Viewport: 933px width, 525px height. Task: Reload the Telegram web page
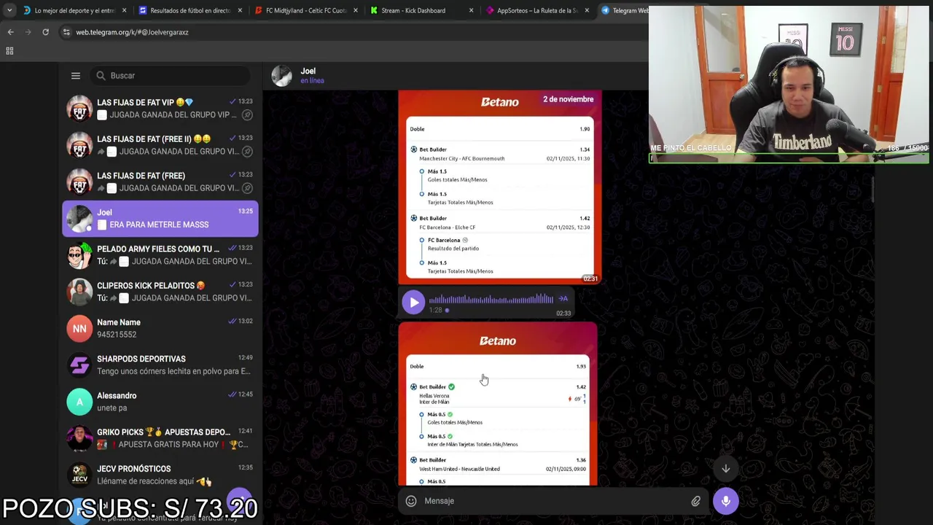pyautogui.click(x=45, y=32)
